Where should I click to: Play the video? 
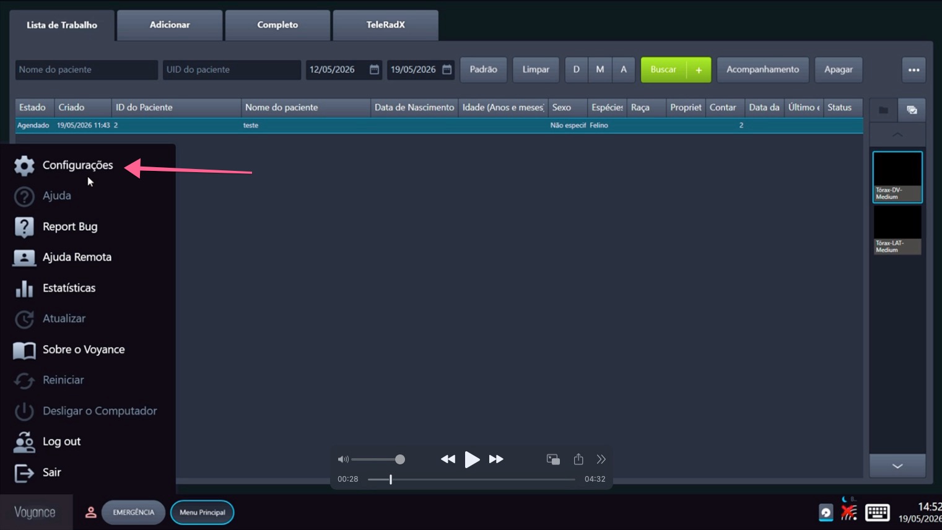coord(472,459)
